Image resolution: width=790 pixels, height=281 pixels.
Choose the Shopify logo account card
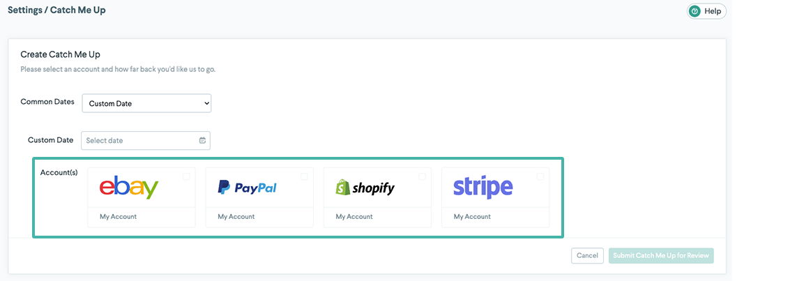point(365,188)
